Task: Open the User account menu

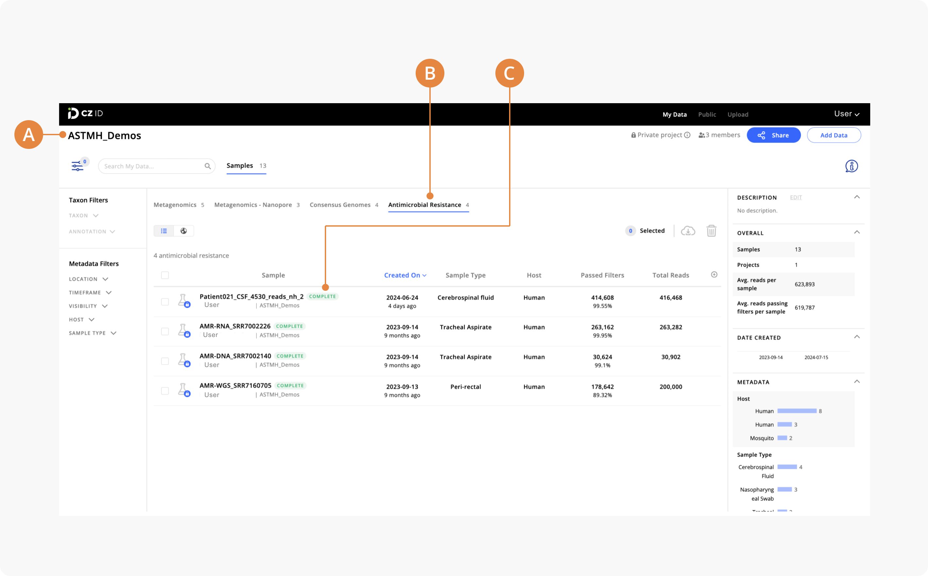Action: click(x=846, y=114)
